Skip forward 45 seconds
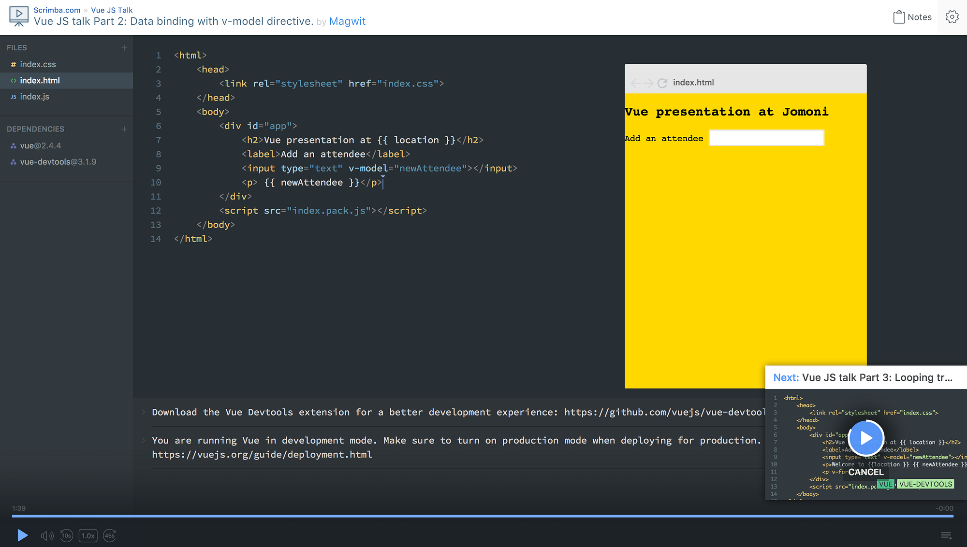Image resolution: width=967 pixels, height=547 pixels. pos(110,535)
